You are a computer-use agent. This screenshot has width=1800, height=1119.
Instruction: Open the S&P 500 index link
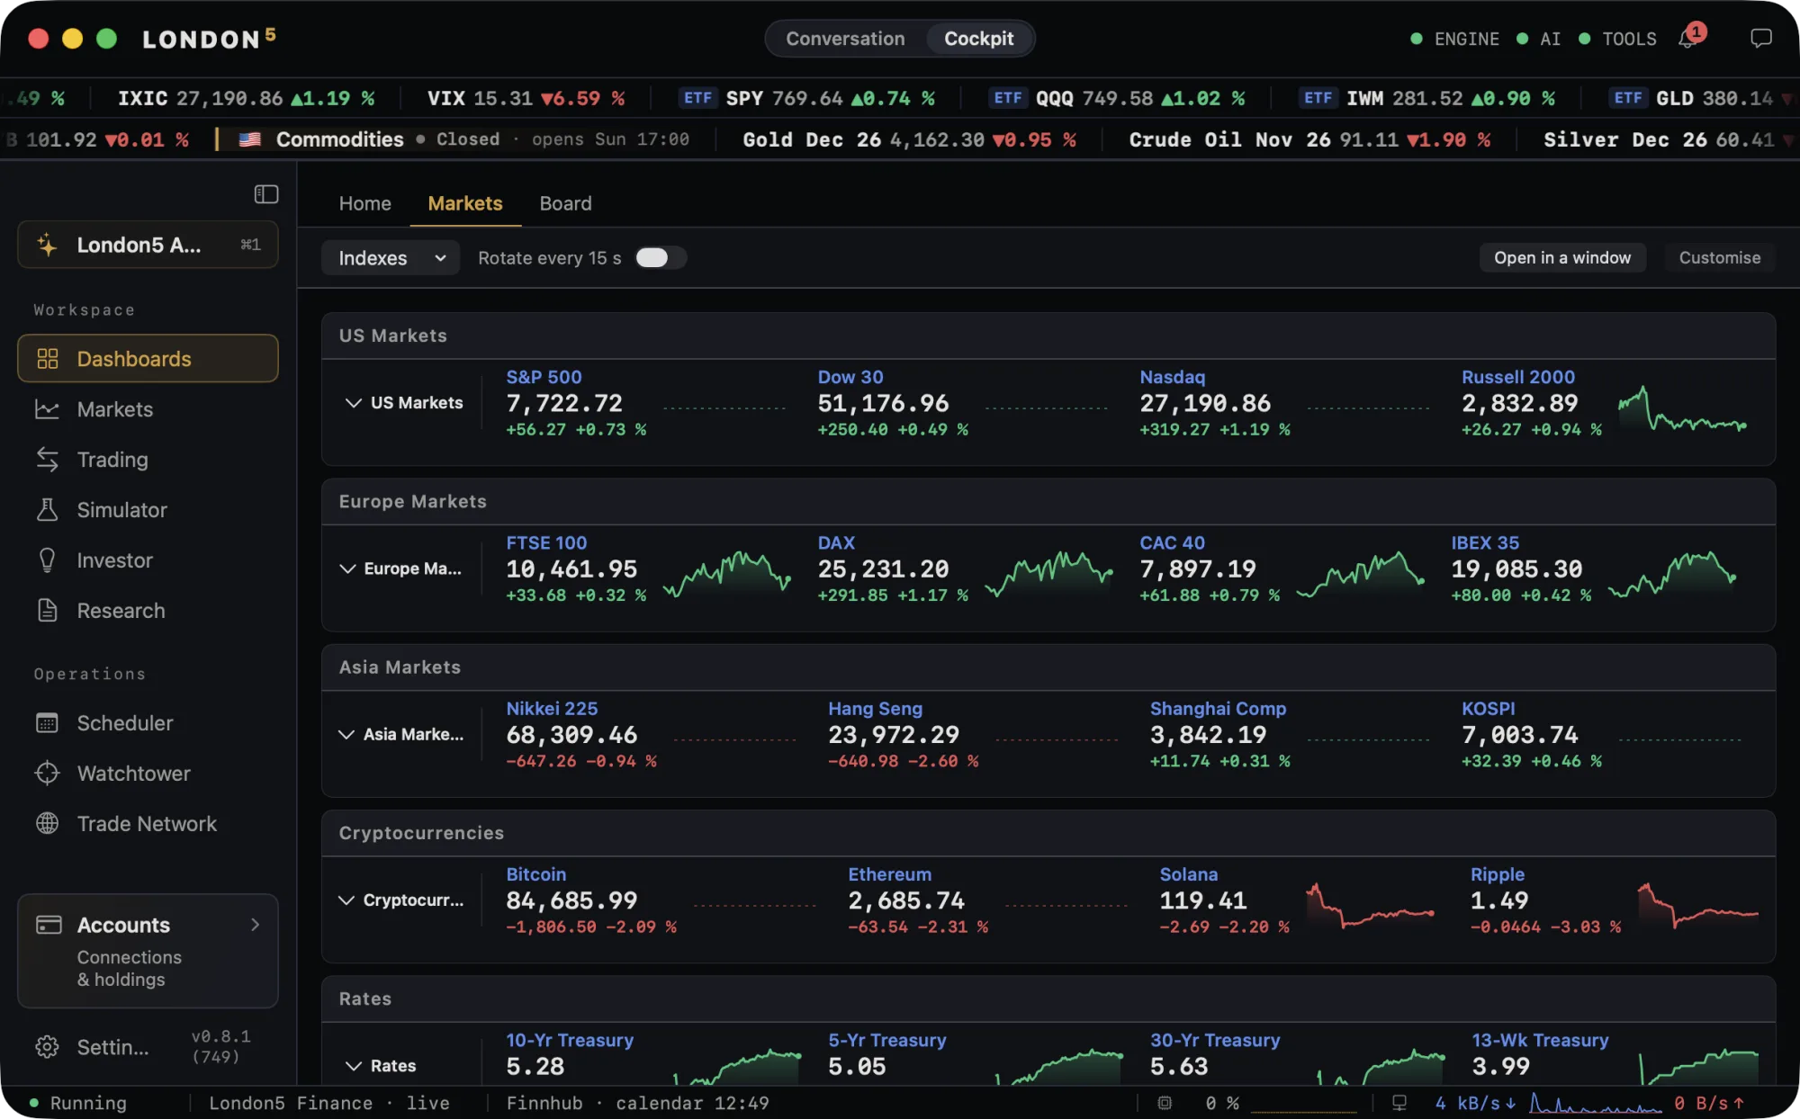click(544, 377)
